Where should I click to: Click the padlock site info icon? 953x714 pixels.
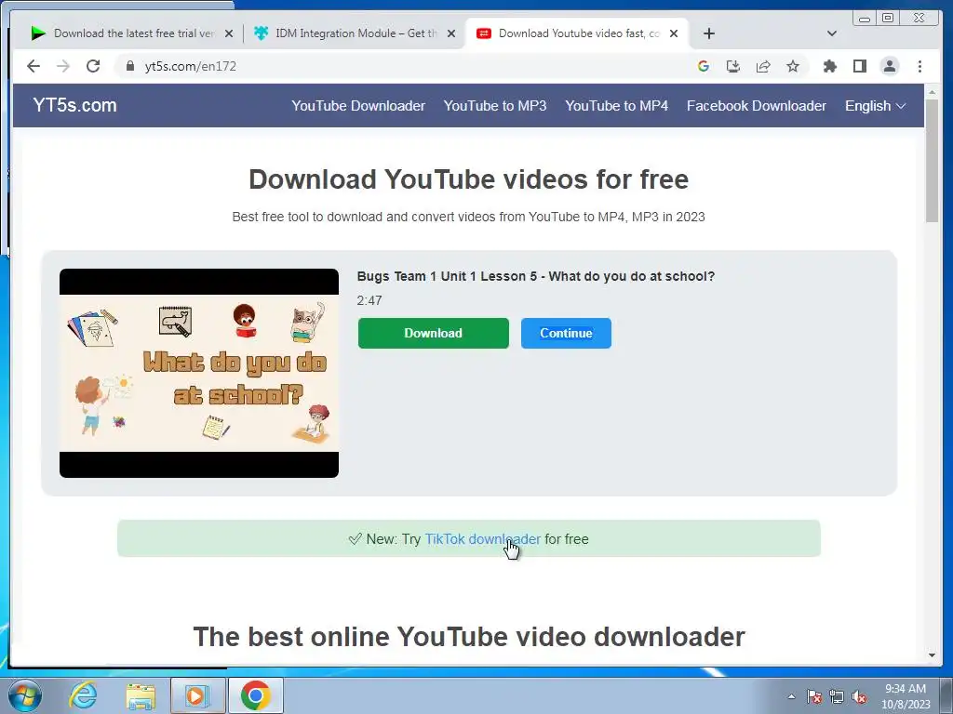click(x=130, y=66)
